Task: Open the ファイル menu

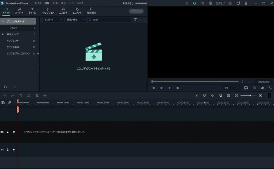Action: 38,3
